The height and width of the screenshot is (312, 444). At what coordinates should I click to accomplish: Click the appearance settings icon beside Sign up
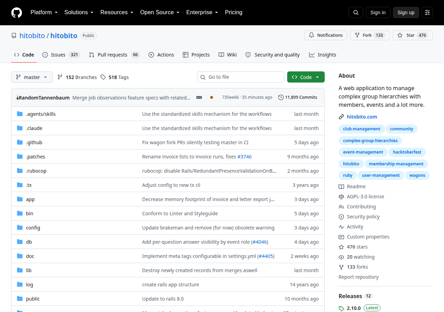(427, 12)
